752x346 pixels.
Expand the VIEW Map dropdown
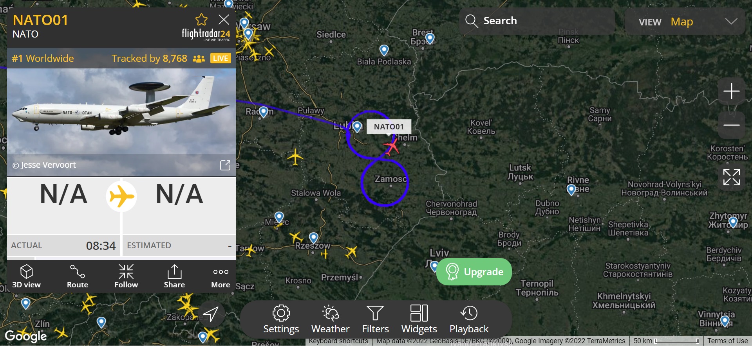(x=685, y=22)
